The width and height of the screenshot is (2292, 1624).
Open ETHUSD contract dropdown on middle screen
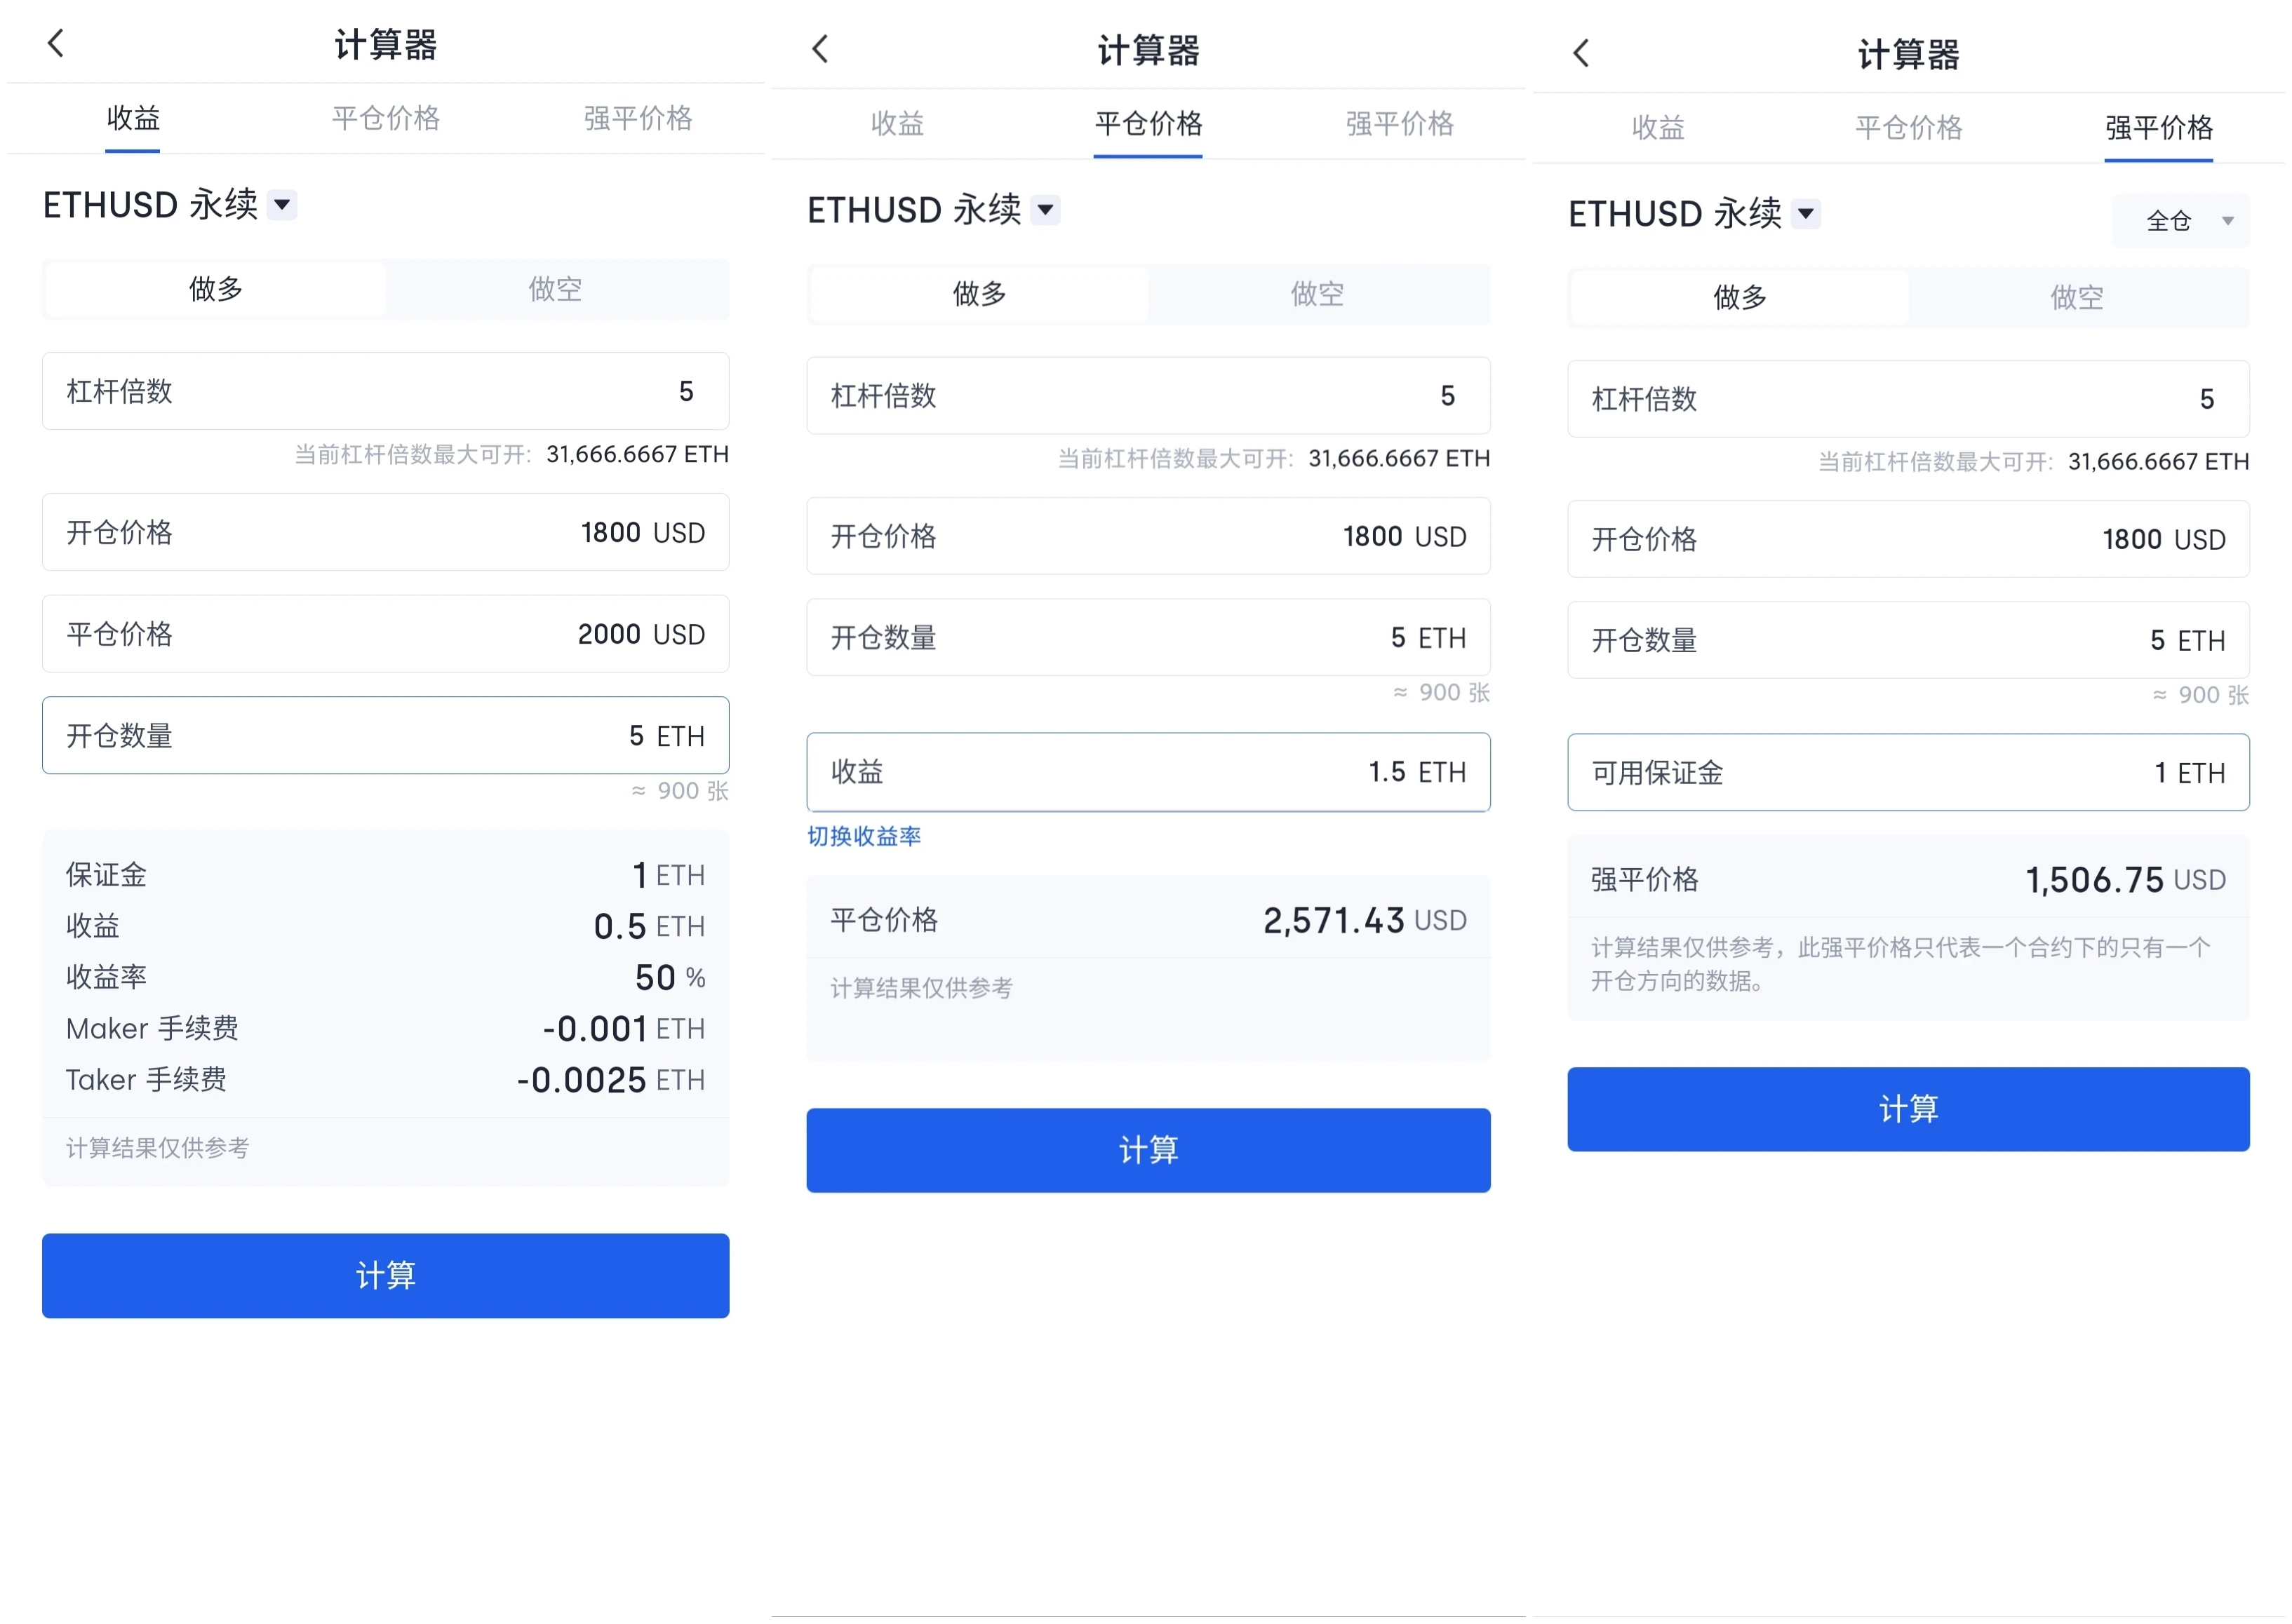tap(1045, 210)
